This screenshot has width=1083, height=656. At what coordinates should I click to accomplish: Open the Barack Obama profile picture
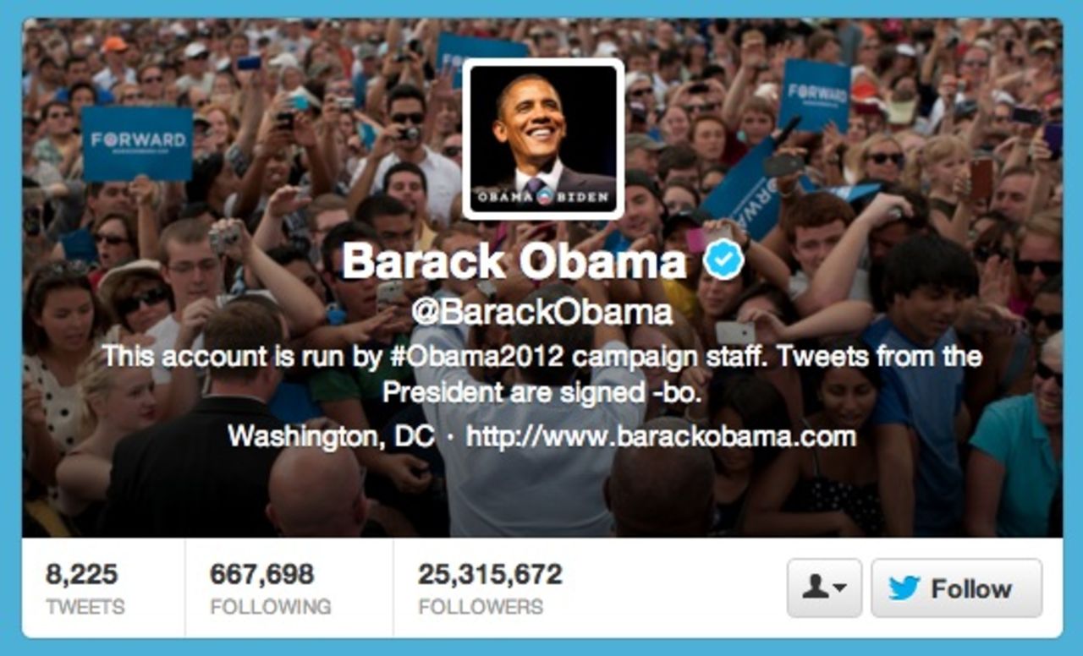543,139
